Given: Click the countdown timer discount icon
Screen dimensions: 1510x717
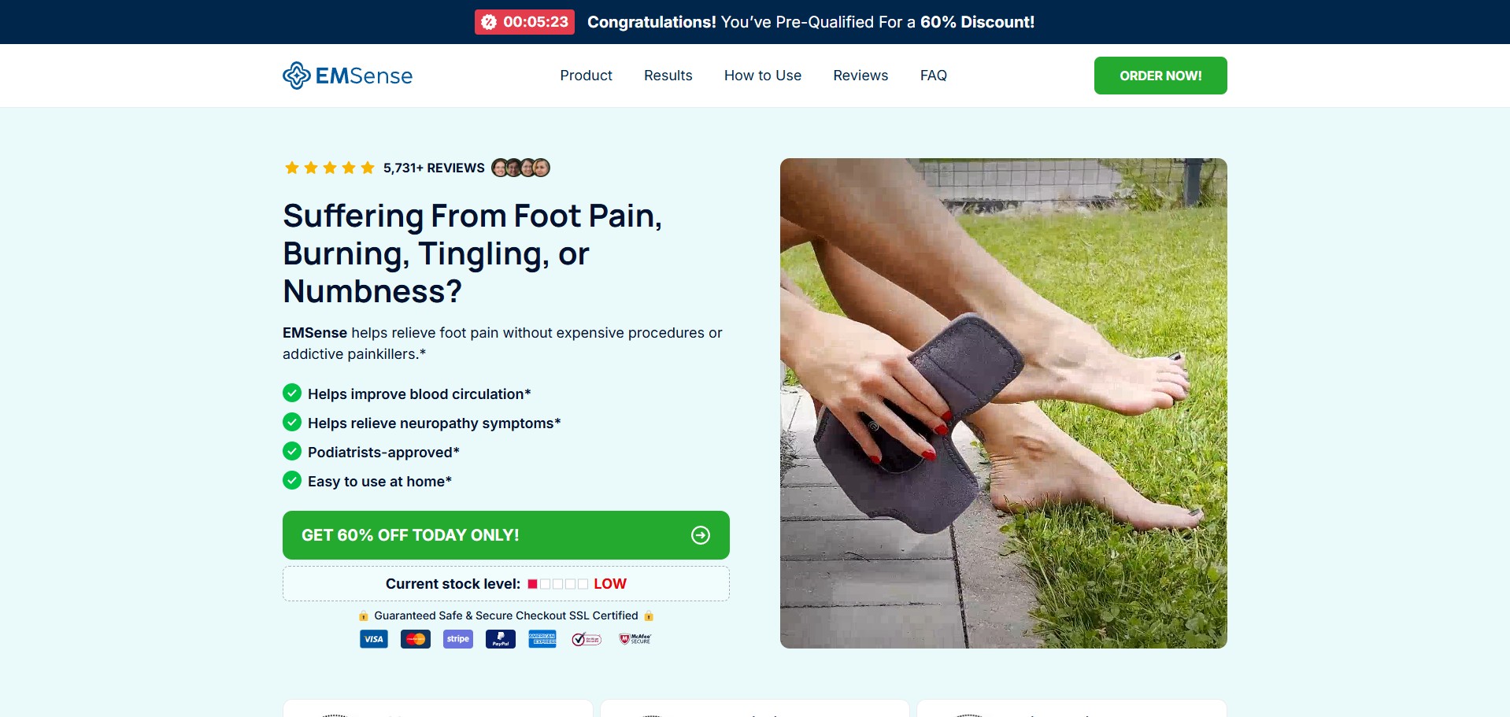Looking at the screenshot, I should (x=489, y=22).
